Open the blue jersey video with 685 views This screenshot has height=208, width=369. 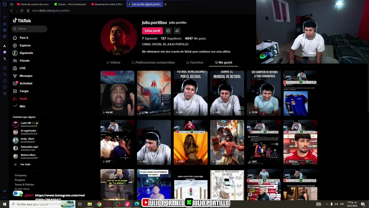click(300, 93)
